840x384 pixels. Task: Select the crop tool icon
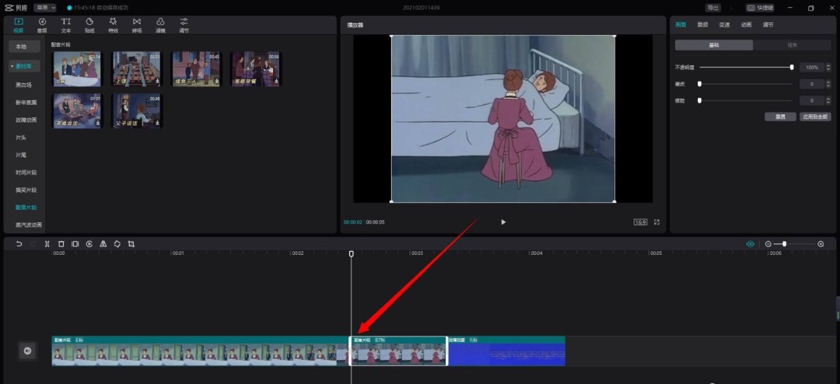pyautogui.click(x=131, y=244)
